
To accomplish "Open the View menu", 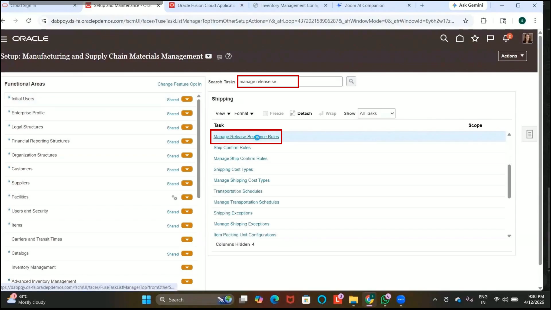I will tap(223, 113).
